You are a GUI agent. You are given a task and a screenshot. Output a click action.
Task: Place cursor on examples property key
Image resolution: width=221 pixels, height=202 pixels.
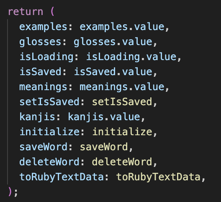43,27
